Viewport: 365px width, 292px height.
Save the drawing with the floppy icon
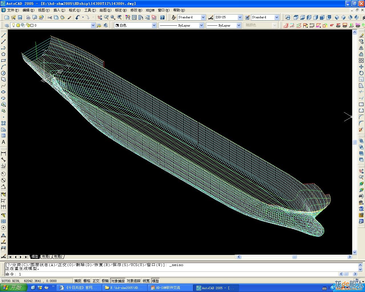tap(20, 17)
